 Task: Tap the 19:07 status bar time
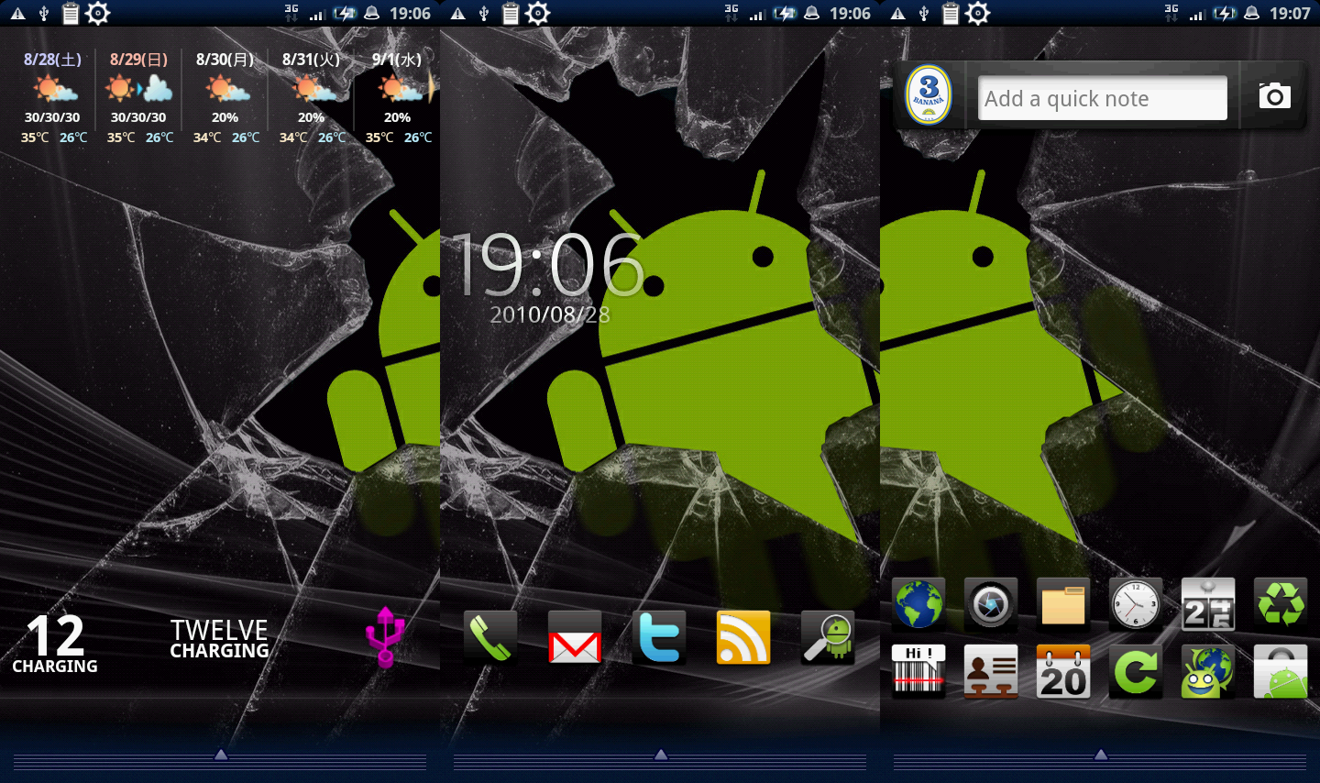1290,14
